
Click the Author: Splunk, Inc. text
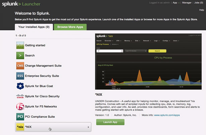(125, 115)
